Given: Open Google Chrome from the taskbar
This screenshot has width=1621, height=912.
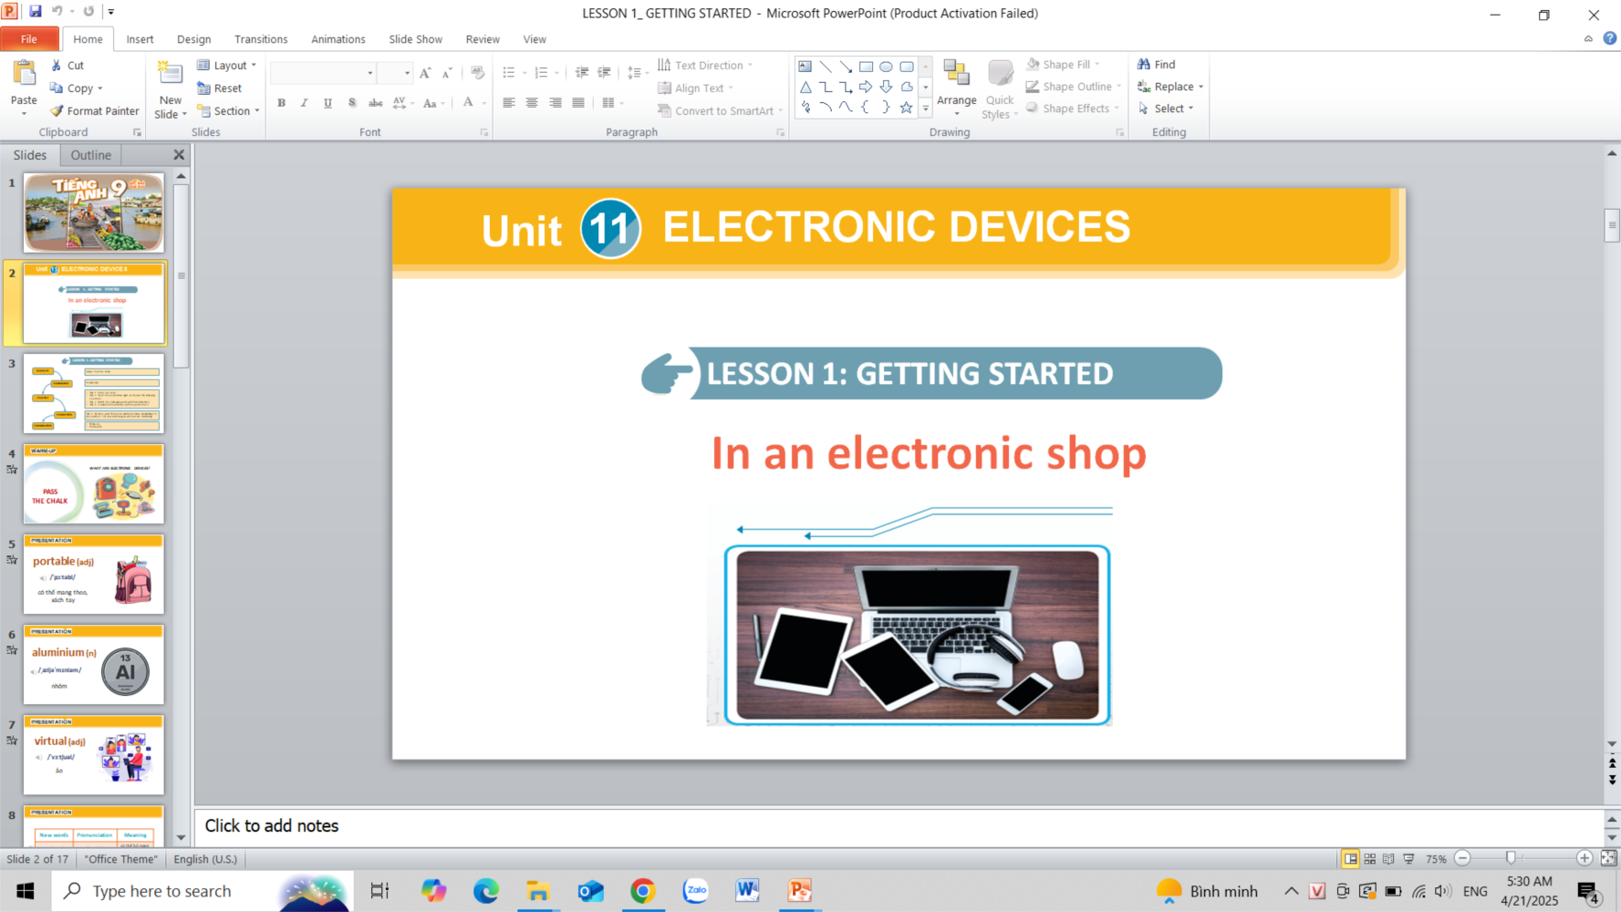Looking at the screenshot, I should pos(643,891).
